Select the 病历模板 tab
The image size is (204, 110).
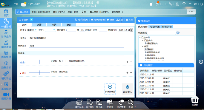[143, 27]
